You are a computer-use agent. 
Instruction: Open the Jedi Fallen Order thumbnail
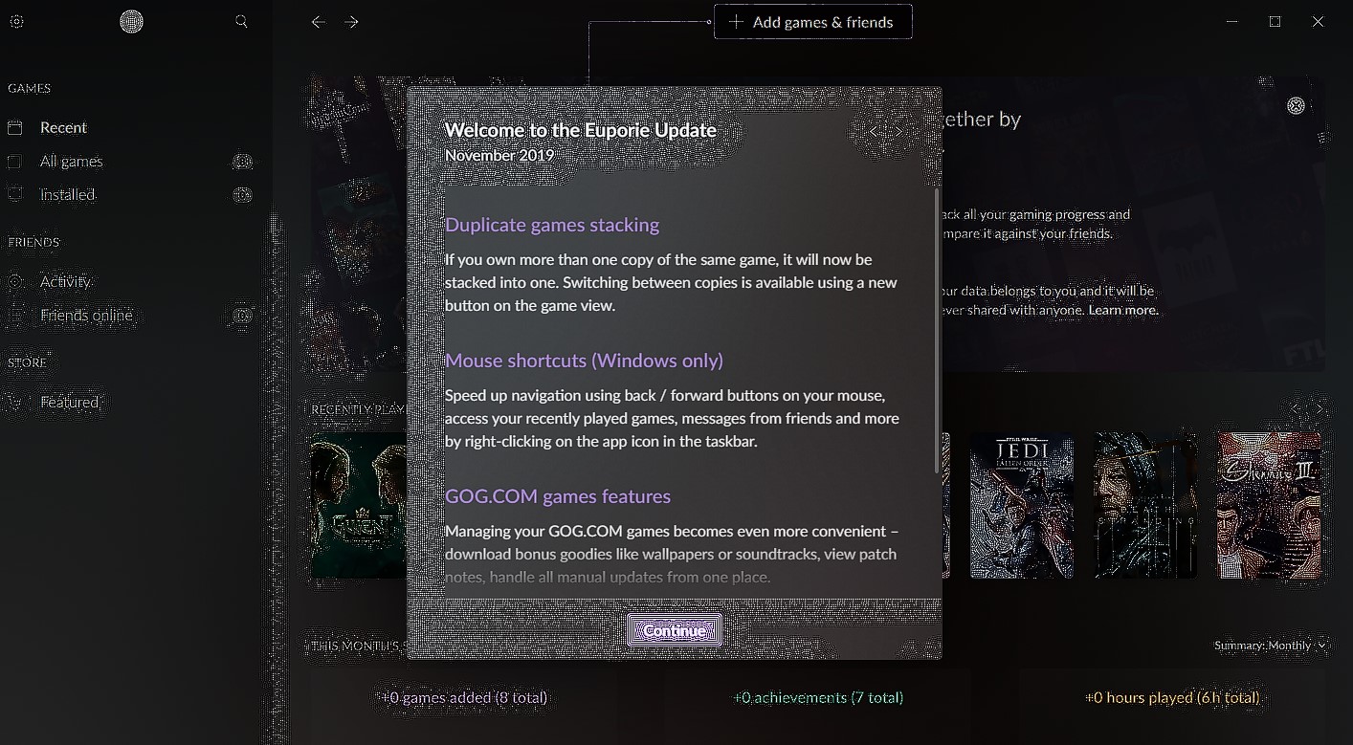click(x=1022, y=505)
